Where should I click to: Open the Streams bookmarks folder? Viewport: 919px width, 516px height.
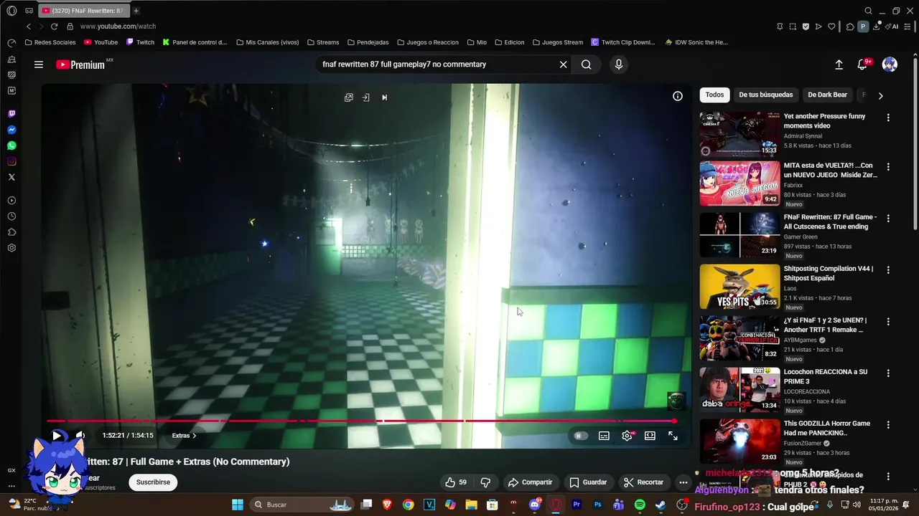pyautogui.click(x=323, y=42)
